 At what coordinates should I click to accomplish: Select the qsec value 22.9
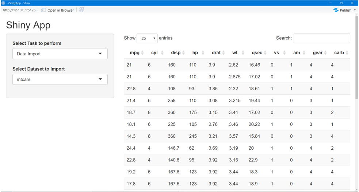[x=253, y=160]
